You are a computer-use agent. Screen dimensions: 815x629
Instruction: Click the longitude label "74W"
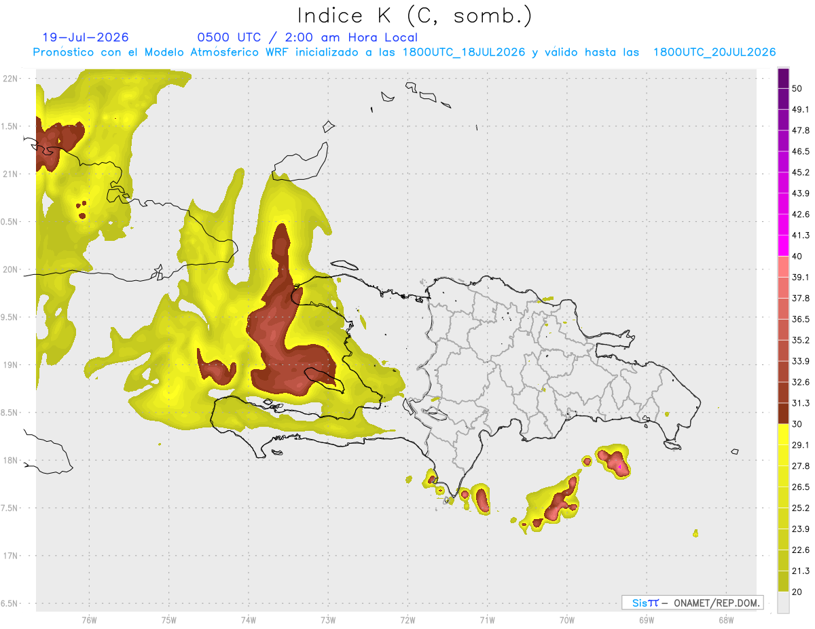(248, 620)
